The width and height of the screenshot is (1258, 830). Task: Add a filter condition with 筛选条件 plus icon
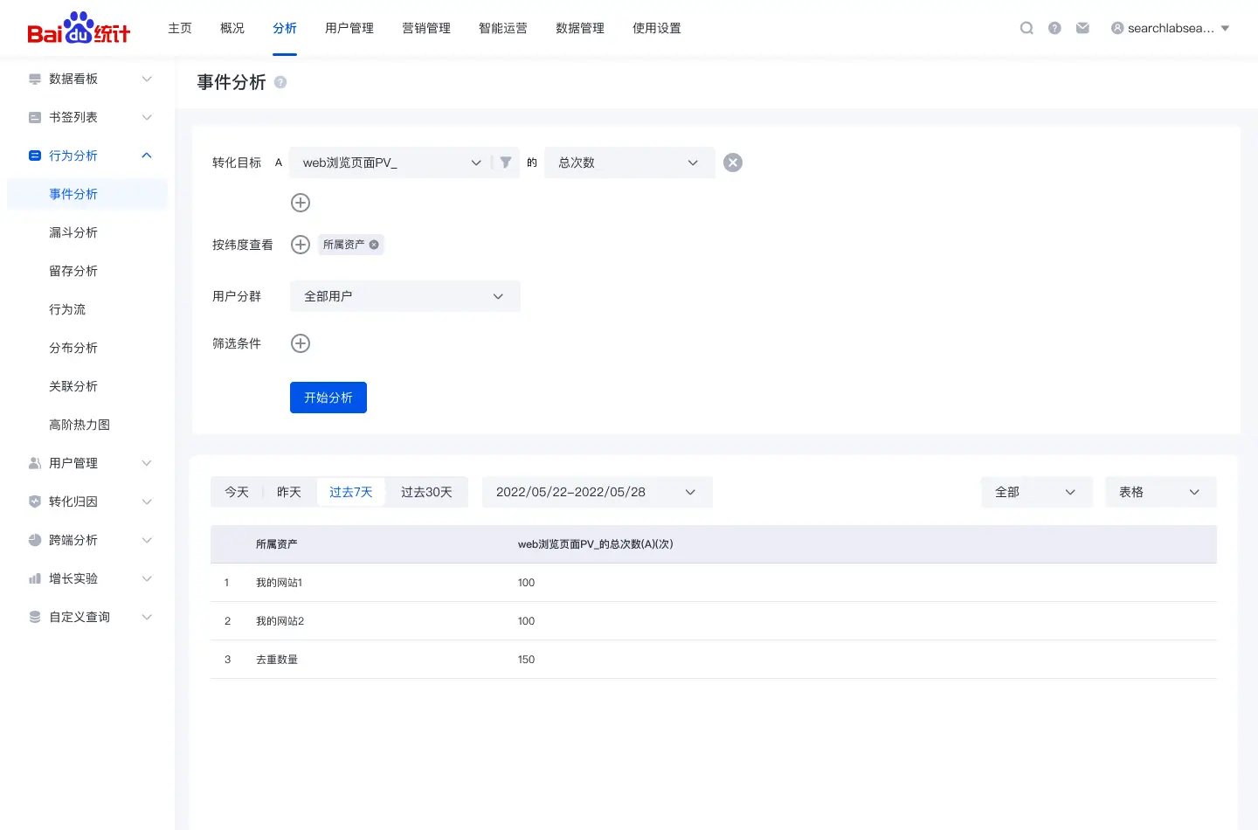(301, 343)
